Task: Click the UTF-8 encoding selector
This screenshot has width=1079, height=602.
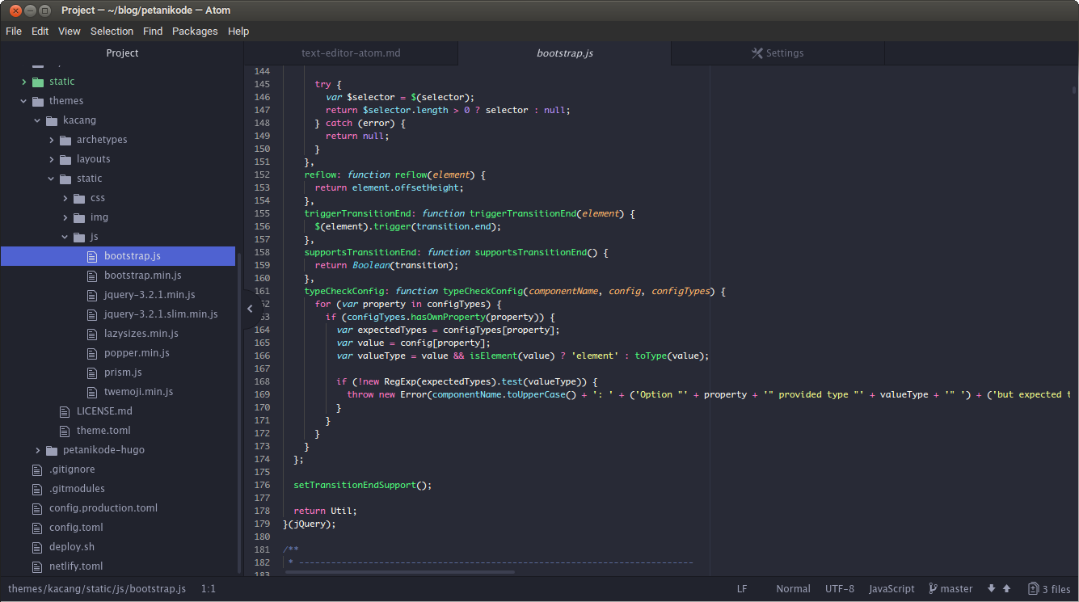Action: tap(839, 589)
